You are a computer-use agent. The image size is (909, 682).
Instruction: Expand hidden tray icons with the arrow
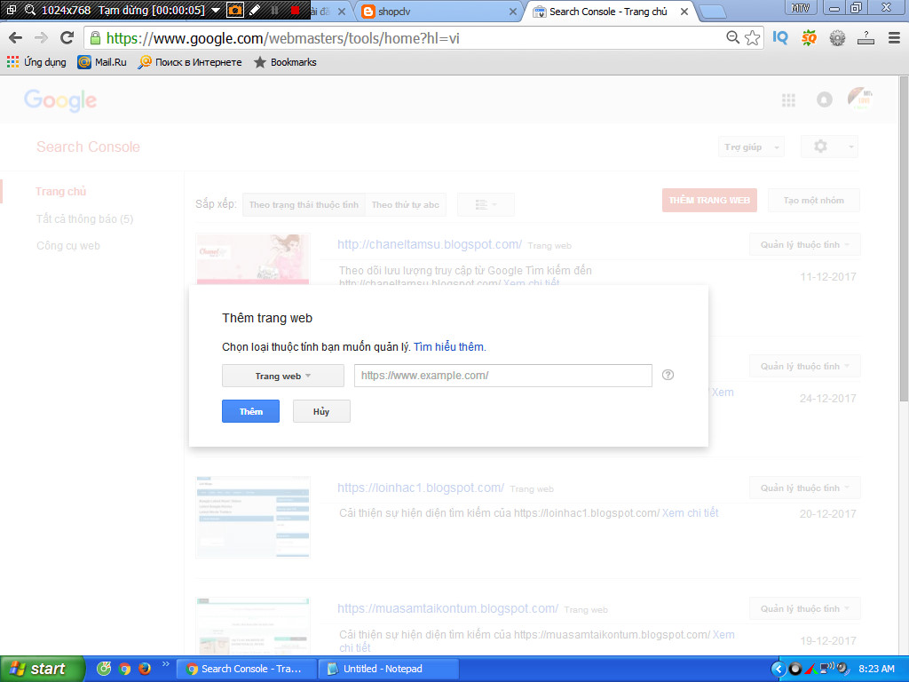tap(778, 669)
